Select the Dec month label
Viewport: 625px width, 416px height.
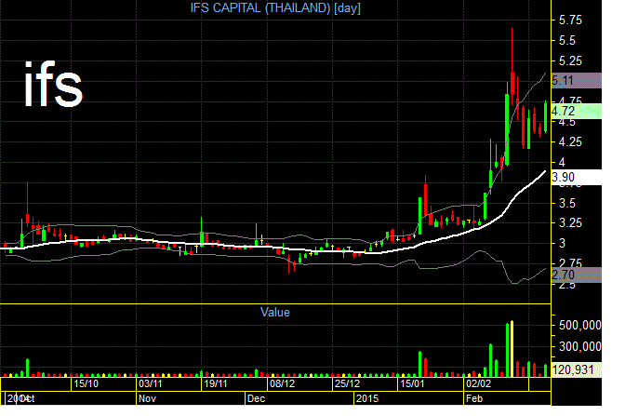[256, 398]
